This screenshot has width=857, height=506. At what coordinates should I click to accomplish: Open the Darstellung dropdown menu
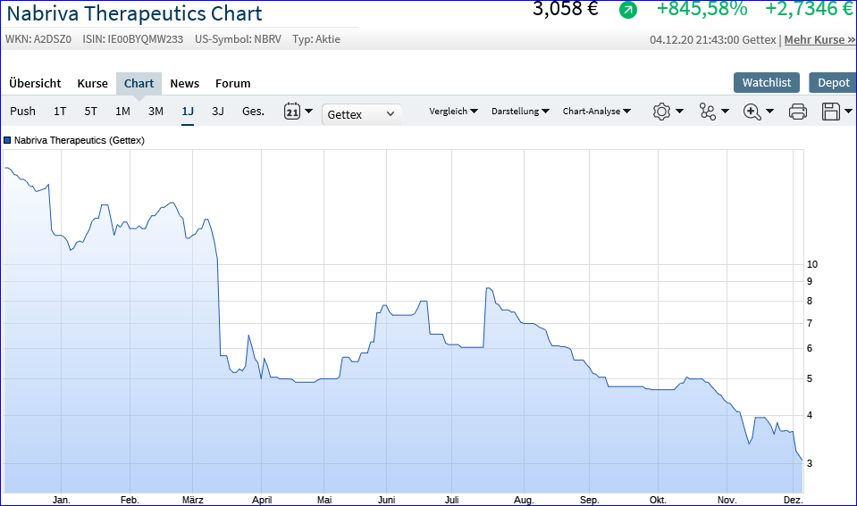click(x=520, y=112)
